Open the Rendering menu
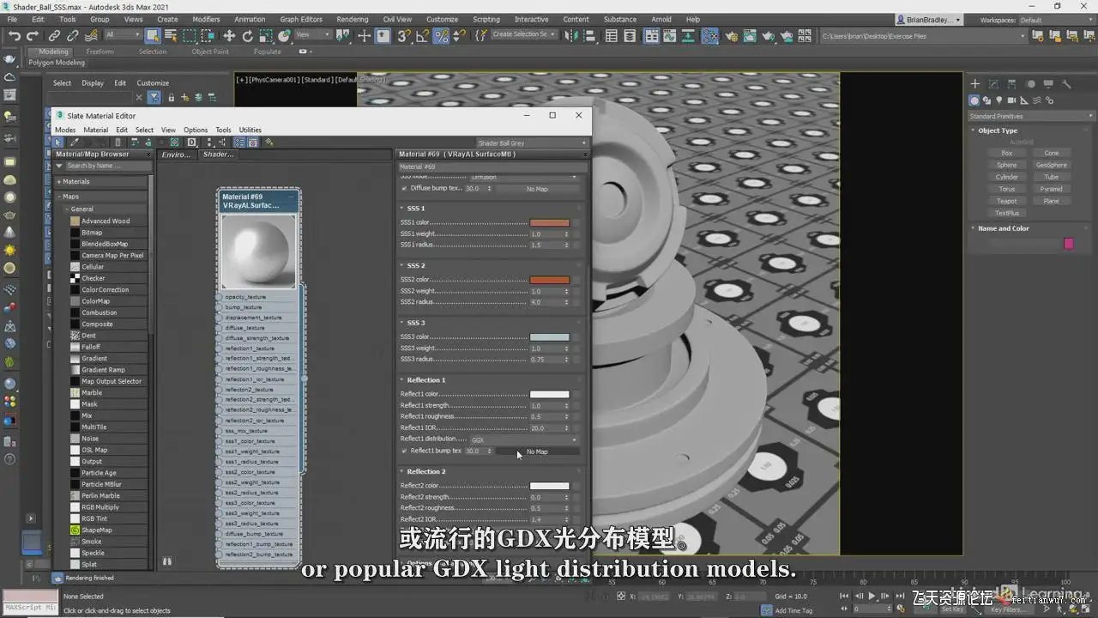 point(352,19)
